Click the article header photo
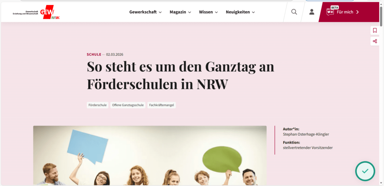The width and height of the screenshot is (384, 186). coord(150,156)
